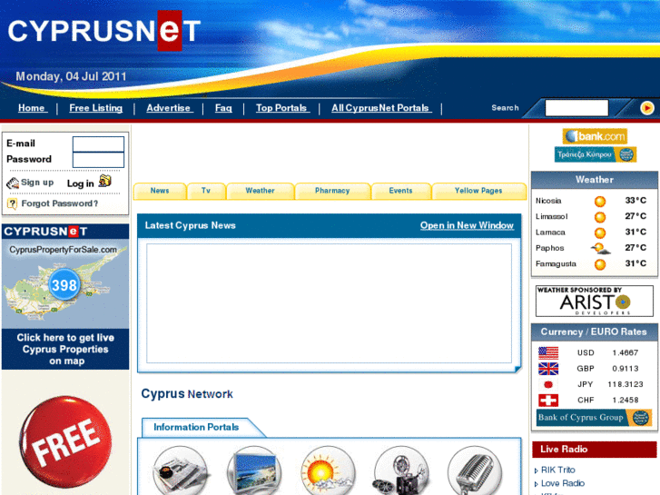This screenshot has width=660, height=495.
Task: Open the film projector portal icon
Action: point(401,471)
